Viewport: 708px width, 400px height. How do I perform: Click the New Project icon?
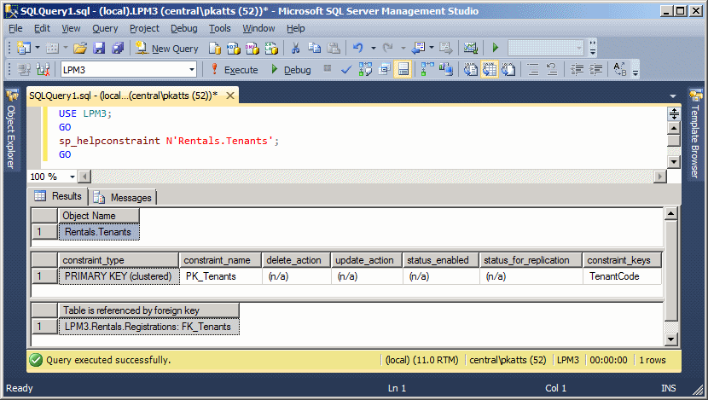[x=23, y=48]
